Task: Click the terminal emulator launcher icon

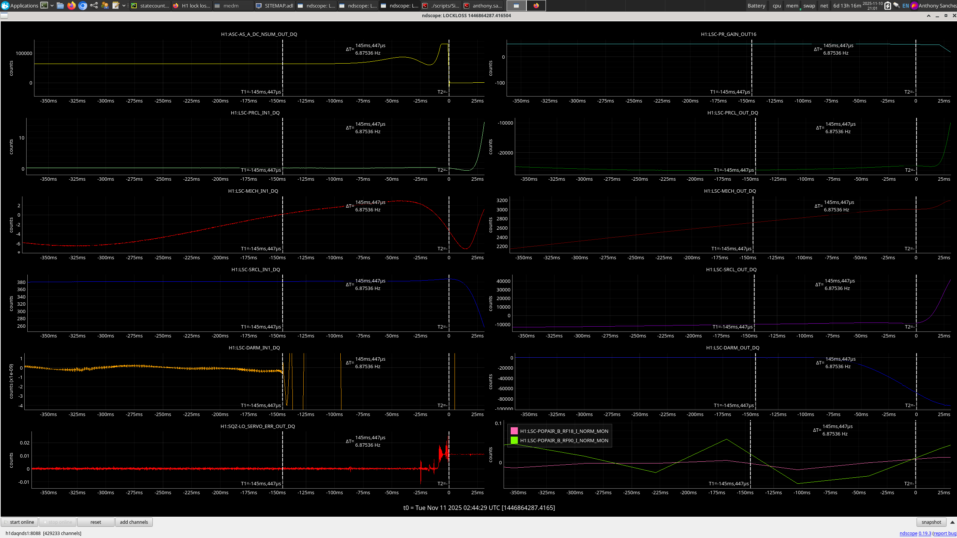Action: tap(44, 6)
